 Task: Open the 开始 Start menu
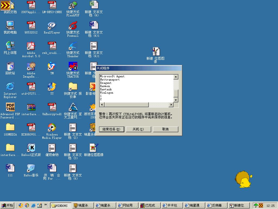[7, 205]
